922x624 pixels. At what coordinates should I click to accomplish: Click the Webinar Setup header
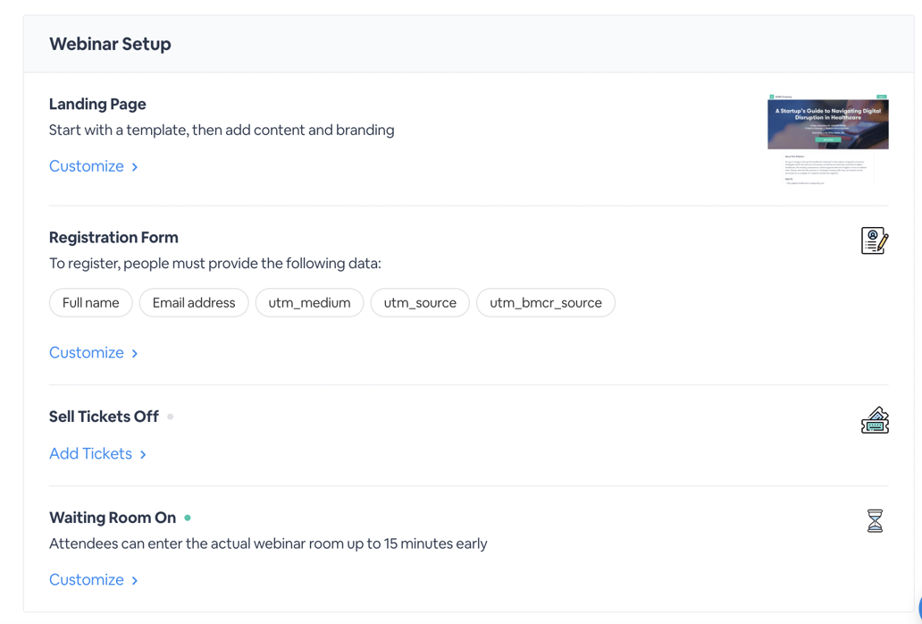(x=110, y=43)
